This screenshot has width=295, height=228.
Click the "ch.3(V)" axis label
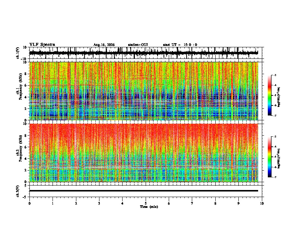pyautogui.click(x=18, y=191)
